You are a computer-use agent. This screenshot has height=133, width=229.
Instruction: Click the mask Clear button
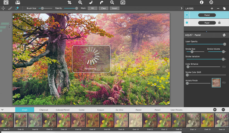pos(103,8)
